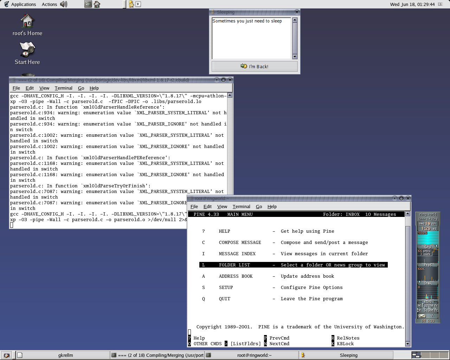Collapse the Disk chart in GKrellM
This screenshot has width=450, height=360.
coord(428,283)
